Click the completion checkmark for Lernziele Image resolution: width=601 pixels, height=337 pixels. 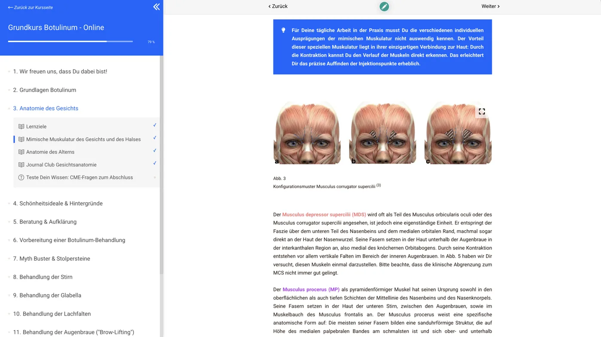coord(155,125)
